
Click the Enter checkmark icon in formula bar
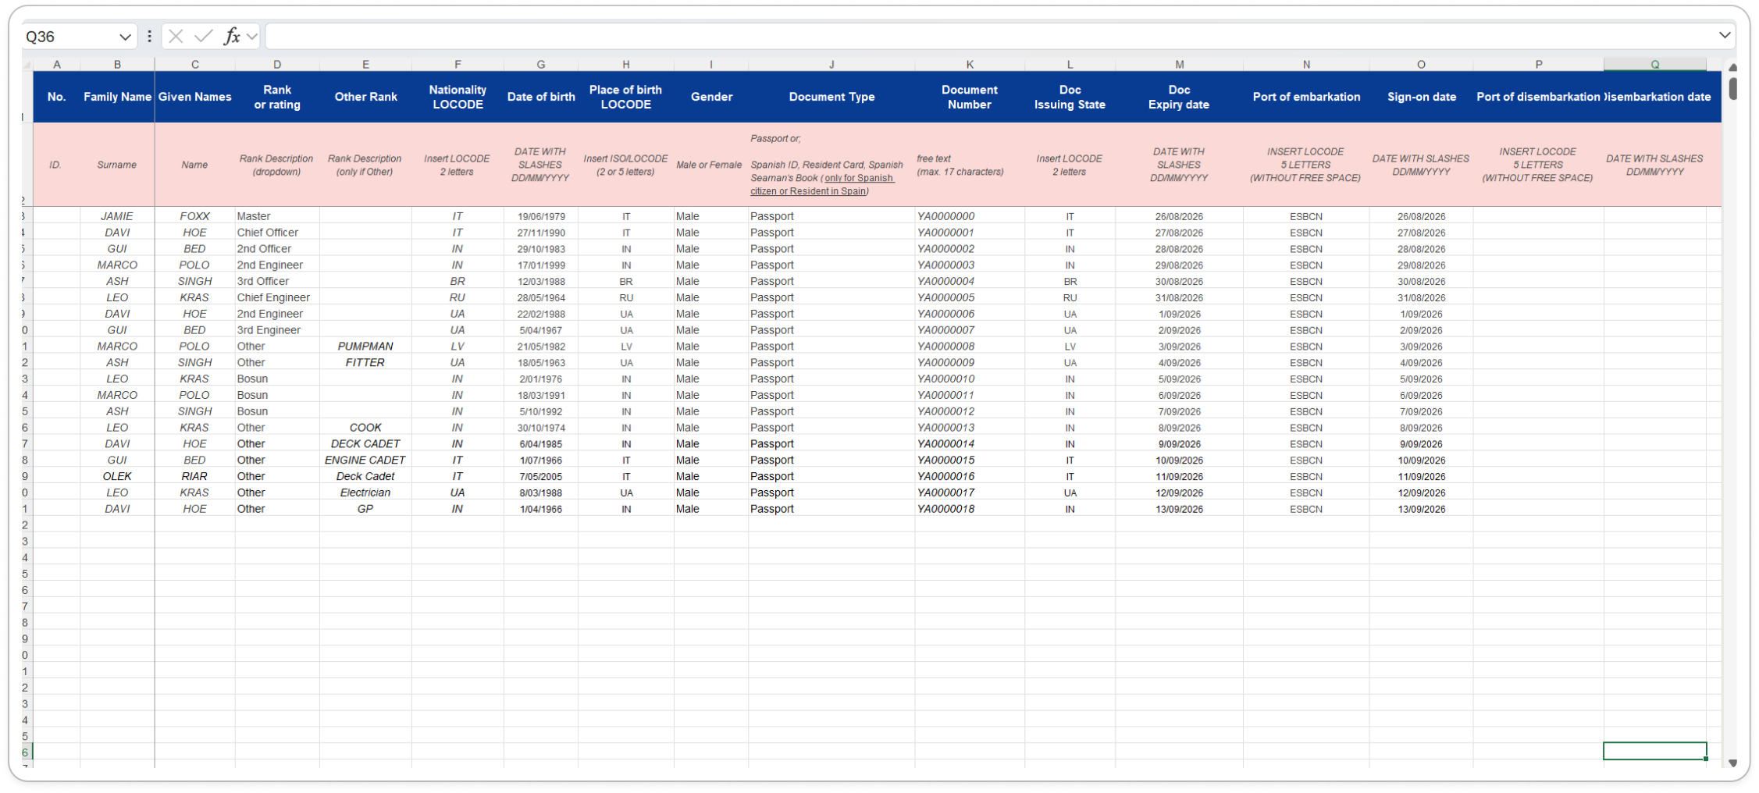click(203, 36)
